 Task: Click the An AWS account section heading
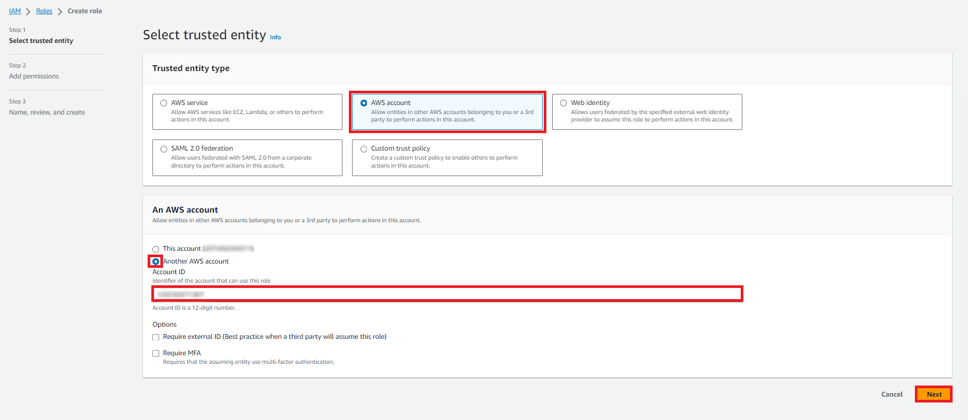(185, 210)
